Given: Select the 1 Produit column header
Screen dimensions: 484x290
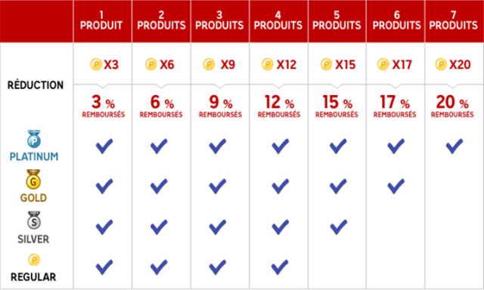Looking at the screenshot, I should click(102, 21).
